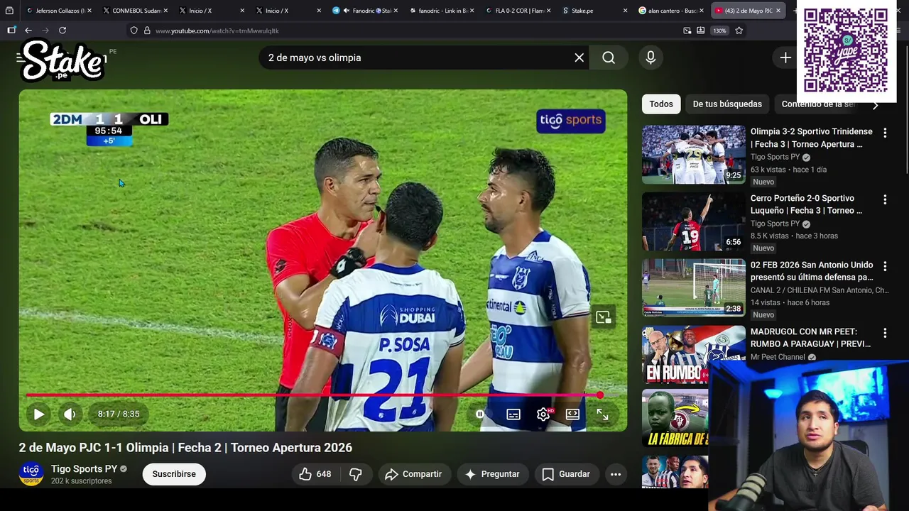
Task: Switch to alan cantero search tab
Action: click(670, 11)
